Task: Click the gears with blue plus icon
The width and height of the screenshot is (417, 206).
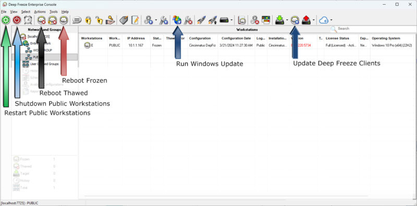Action: (148, 20)
